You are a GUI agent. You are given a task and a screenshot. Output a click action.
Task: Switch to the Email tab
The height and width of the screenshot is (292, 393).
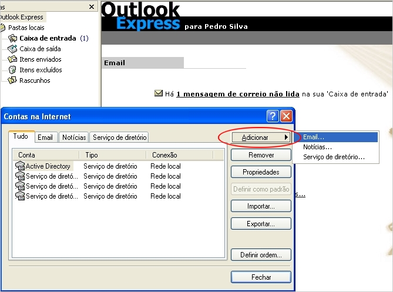[45, 137]
